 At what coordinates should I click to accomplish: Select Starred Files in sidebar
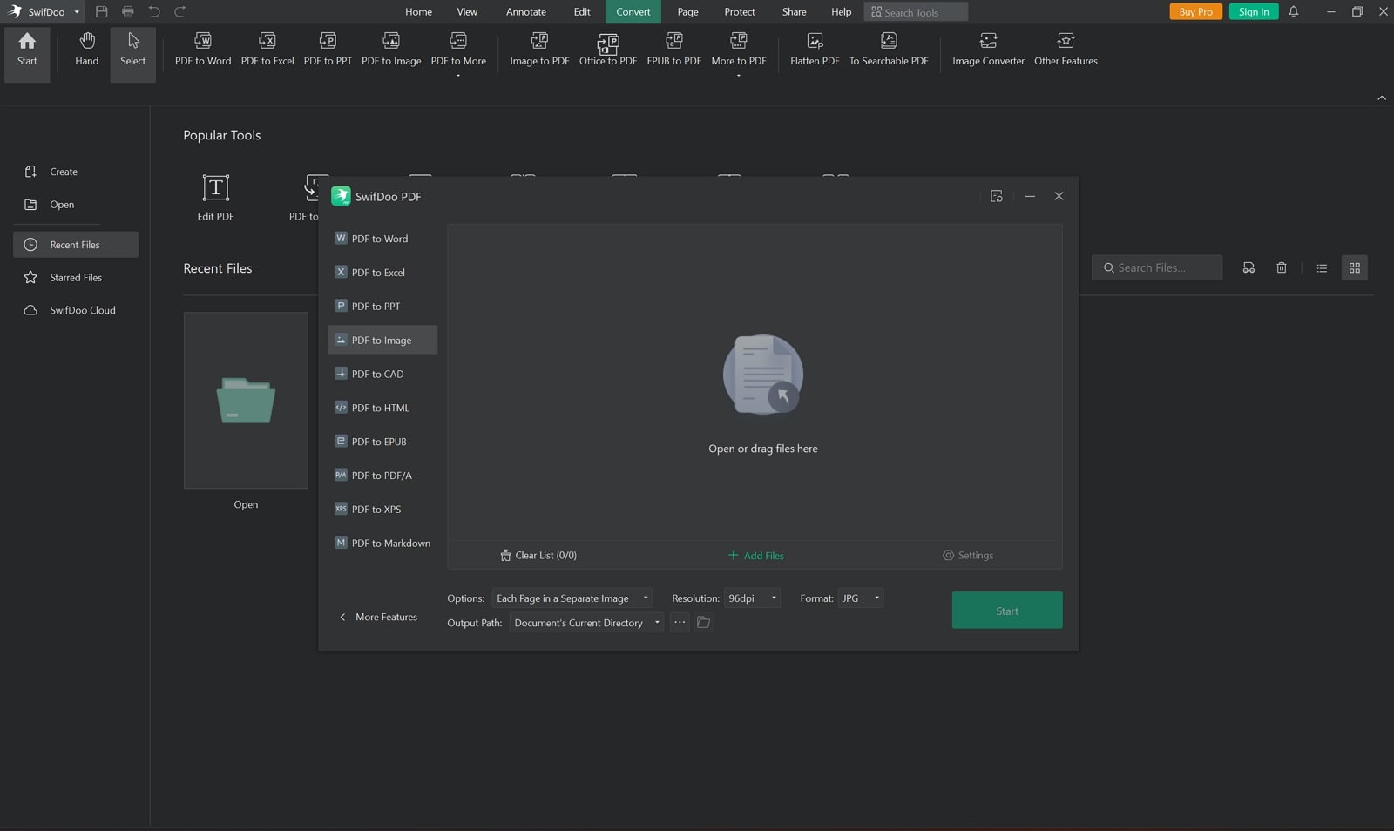pos(76,277)
